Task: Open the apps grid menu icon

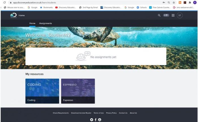Action: pos(173,15)
